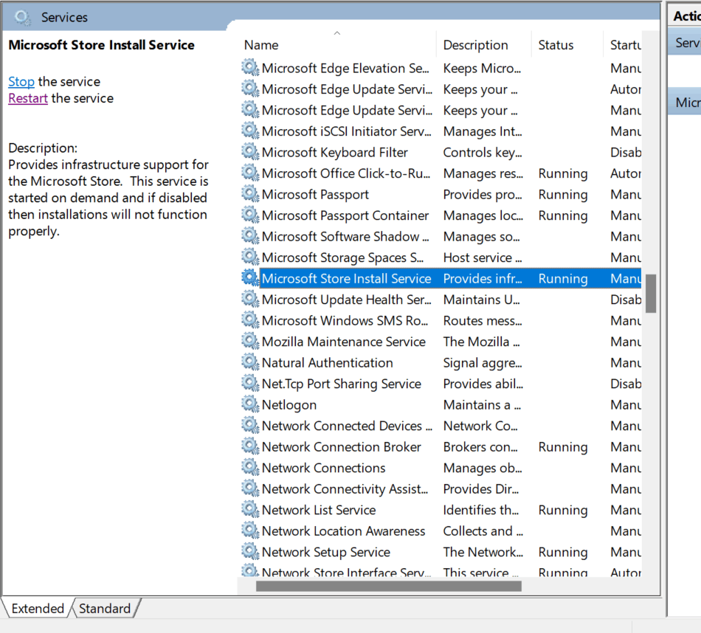Sort by the Name column header

coord(336,45)
